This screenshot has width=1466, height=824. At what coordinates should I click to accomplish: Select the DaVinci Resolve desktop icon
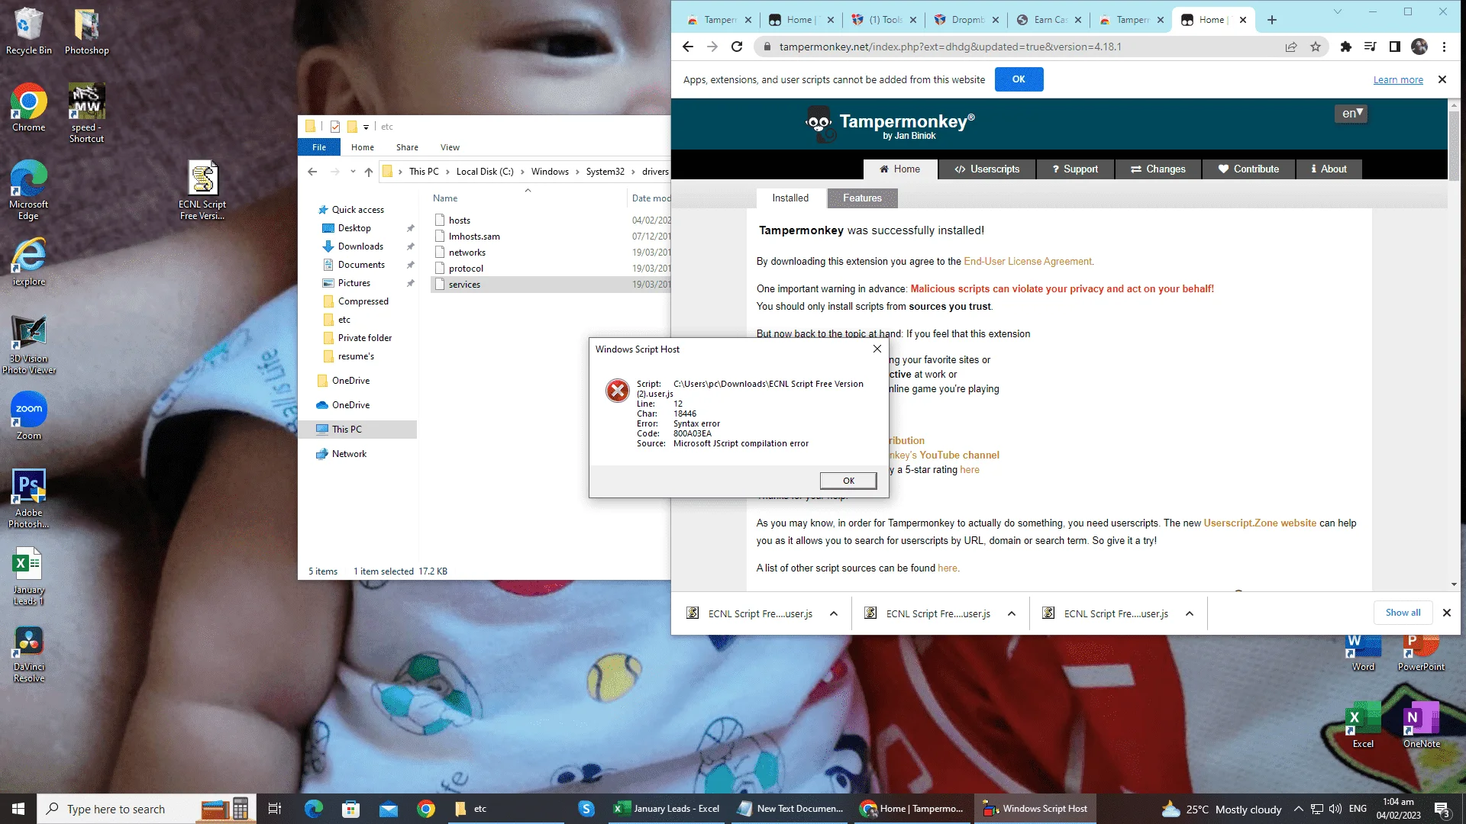28,654
